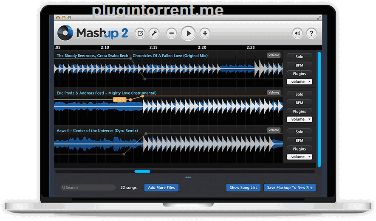Click the Center of the Universe waveform
Viewport: 376px width, 221px height.
click(168, 144)
